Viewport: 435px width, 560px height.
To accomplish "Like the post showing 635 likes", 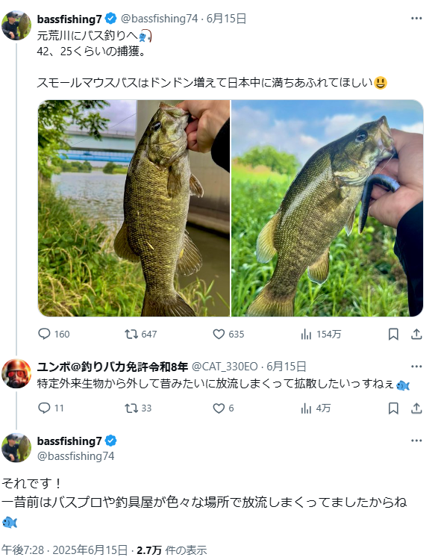I will point(228,335).
